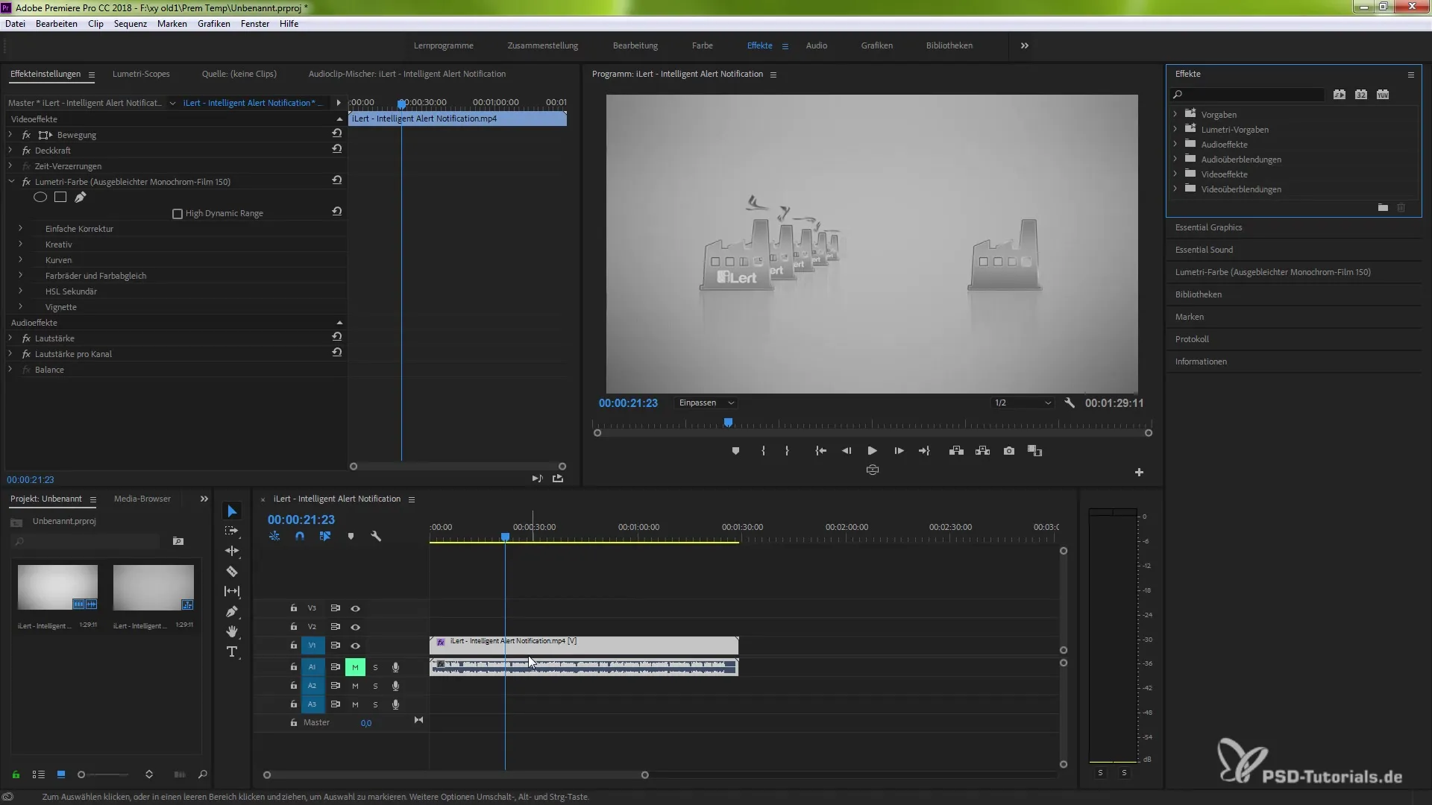Expand Kurven section

20,260
